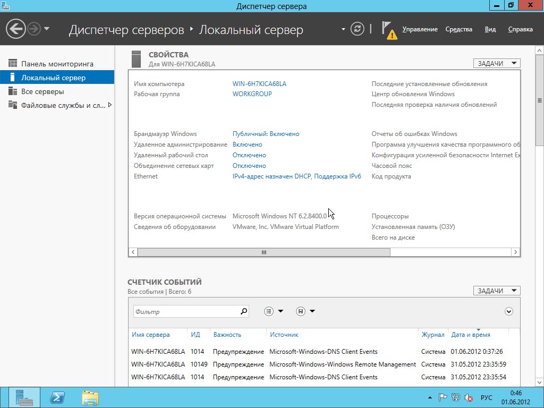
Task: Click Ethernet IPv4-адрес назначен DHCP link
Action: [296, 176]
